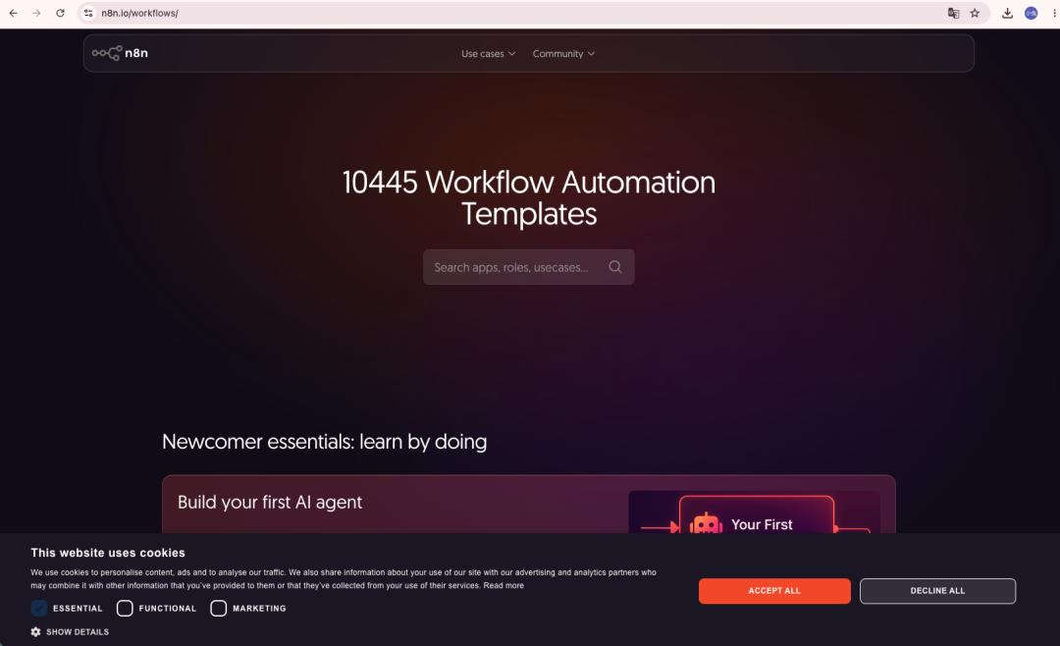The width and height of the screenshot is (1060, 646).
Task: Expand Show Details in cookie banner
Action: pos(70,632)
